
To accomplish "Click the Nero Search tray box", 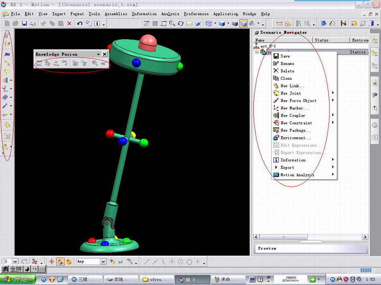I will [290, 279].
